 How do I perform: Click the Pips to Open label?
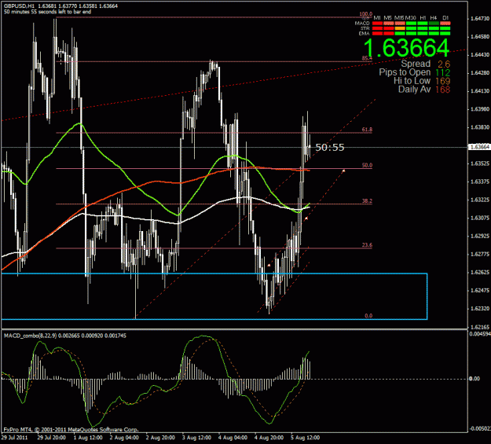pos(405,72)
